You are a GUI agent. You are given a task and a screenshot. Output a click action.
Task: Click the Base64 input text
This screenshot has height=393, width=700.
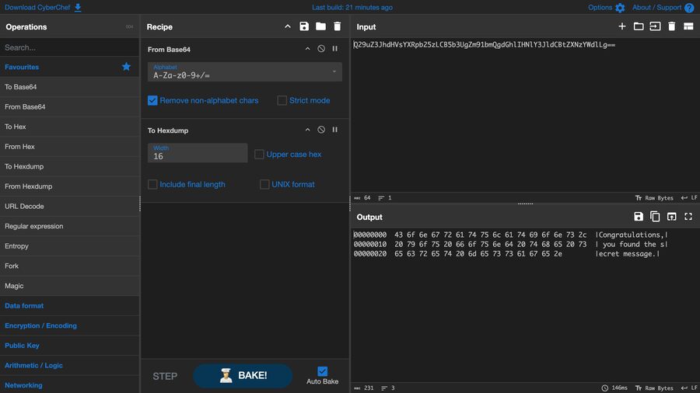pos(485,44)
